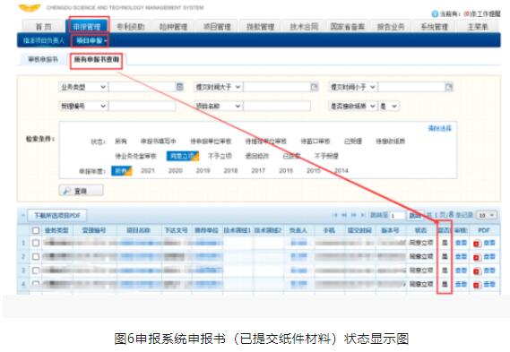Open the 是否接收纸质 field selector

352,106
